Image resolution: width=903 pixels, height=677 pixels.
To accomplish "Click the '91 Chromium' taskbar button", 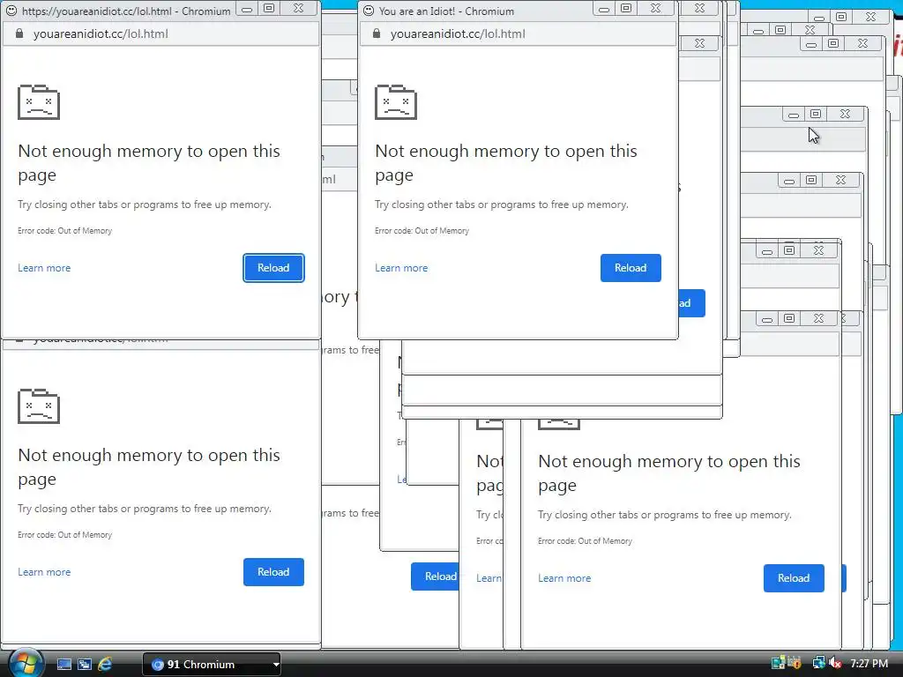I will tap(211, 665).
